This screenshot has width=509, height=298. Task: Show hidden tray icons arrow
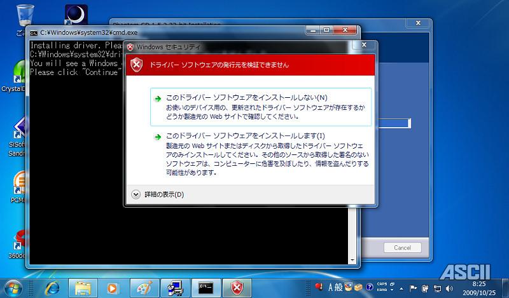point(401,288)
